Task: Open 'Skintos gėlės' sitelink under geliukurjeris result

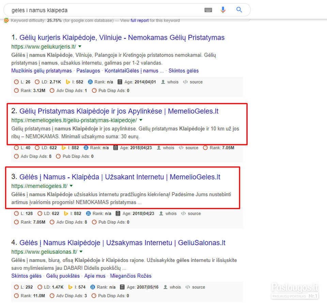Action: [x=184, y=71]
